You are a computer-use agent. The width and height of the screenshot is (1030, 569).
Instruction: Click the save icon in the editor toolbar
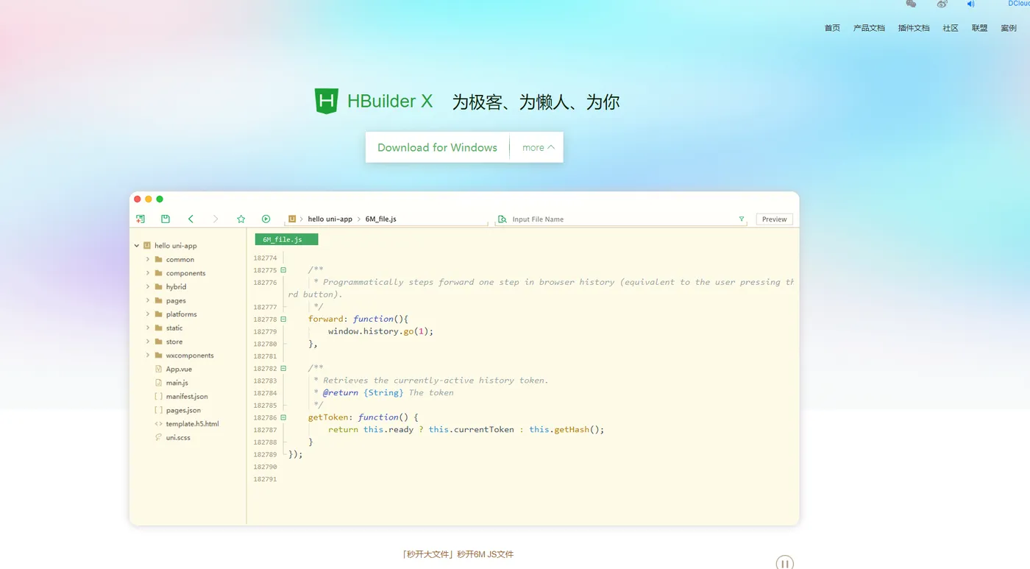(166, 219)
